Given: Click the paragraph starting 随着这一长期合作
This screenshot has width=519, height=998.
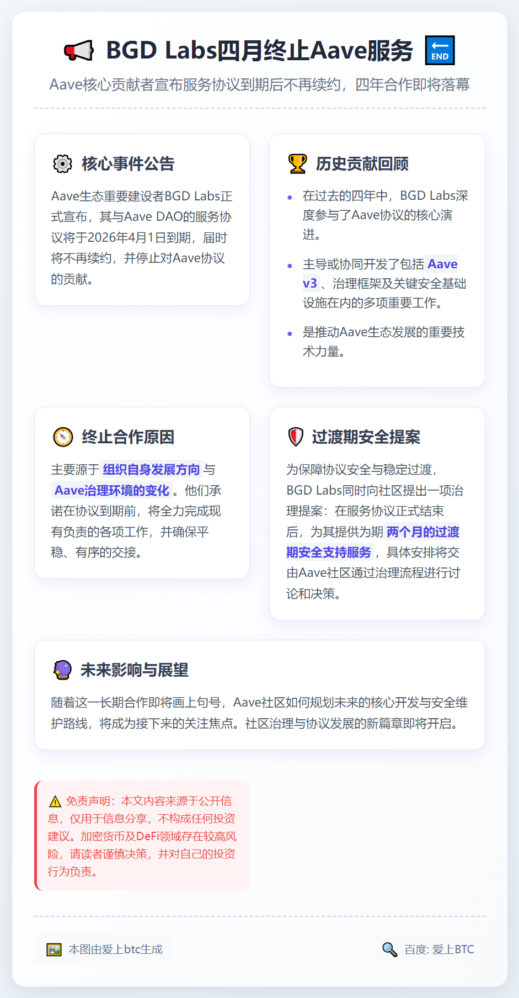Looking at the screenshot, I should point(259,713).
